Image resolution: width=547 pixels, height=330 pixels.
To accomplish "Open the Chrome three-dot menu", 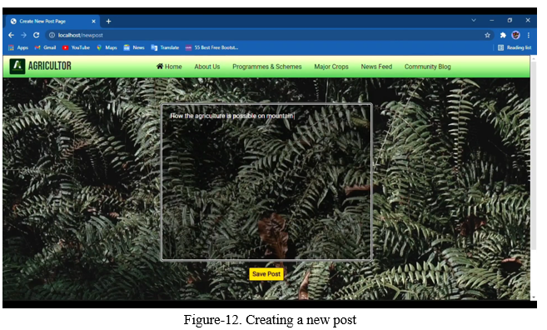I will (529, 35).
